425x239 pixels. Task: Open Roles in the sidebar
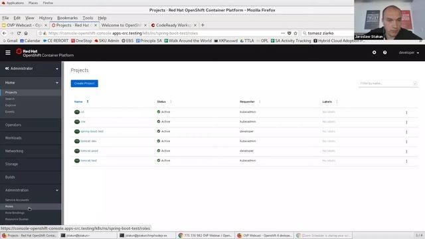click(x=9, y=206)
